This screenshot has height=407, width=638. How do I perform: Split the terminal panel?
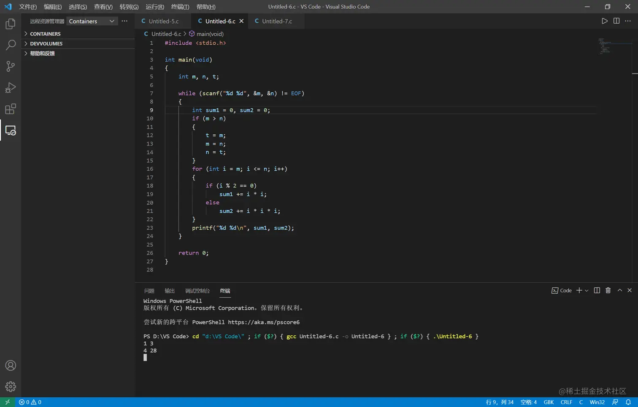597,290
